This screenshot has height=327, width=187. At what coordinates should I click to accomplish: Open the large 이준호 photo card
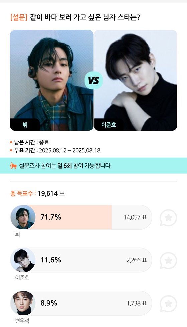(x=136, y=80)
